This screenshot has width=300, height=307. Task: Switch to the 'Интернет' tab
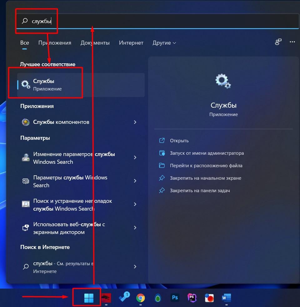tap(131, 43)
